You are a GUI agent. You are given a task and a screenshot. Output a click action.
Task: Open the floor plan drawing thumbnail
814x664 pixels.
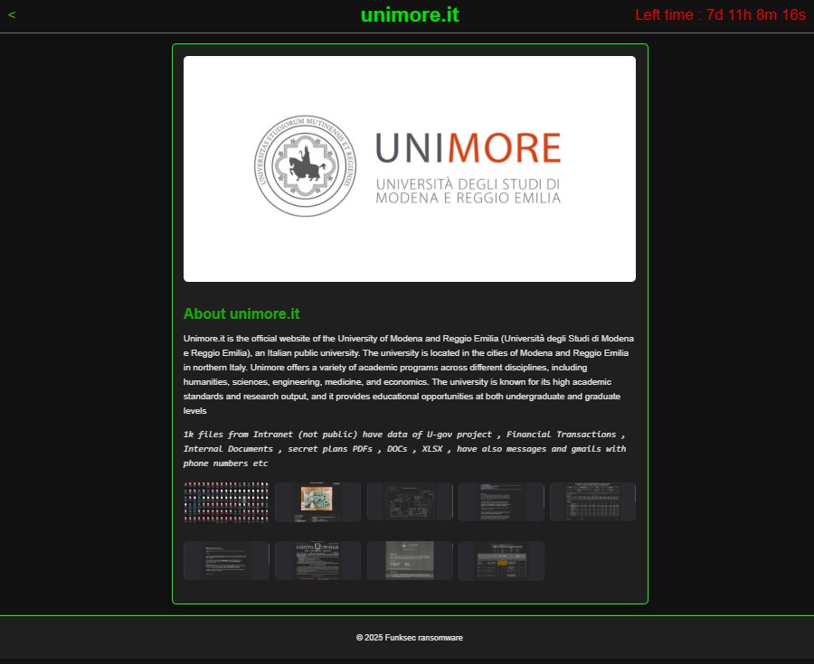410,501
